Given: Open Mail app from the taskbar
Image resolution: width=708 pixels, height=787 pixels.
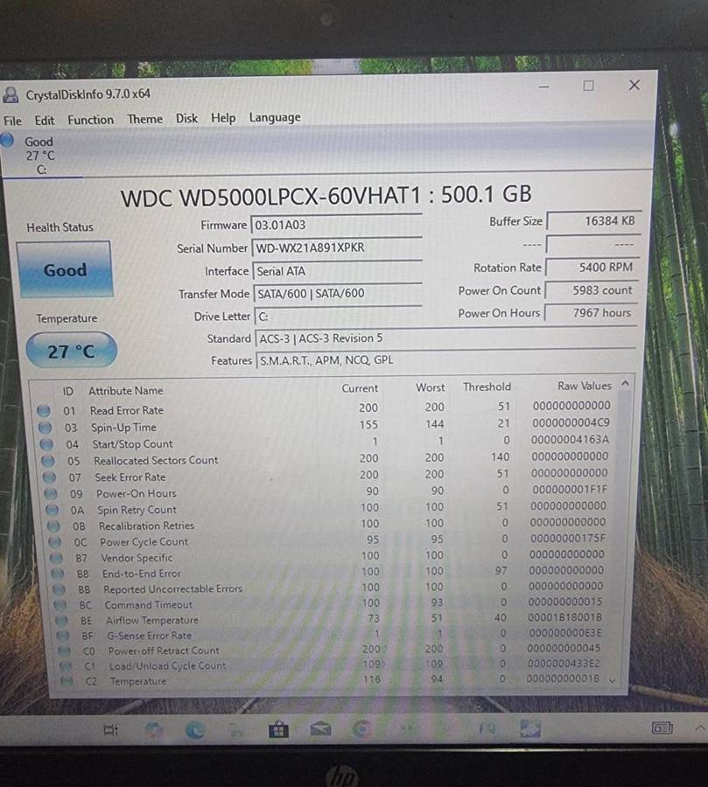Looking at the screenshot, I should (320, 728).
